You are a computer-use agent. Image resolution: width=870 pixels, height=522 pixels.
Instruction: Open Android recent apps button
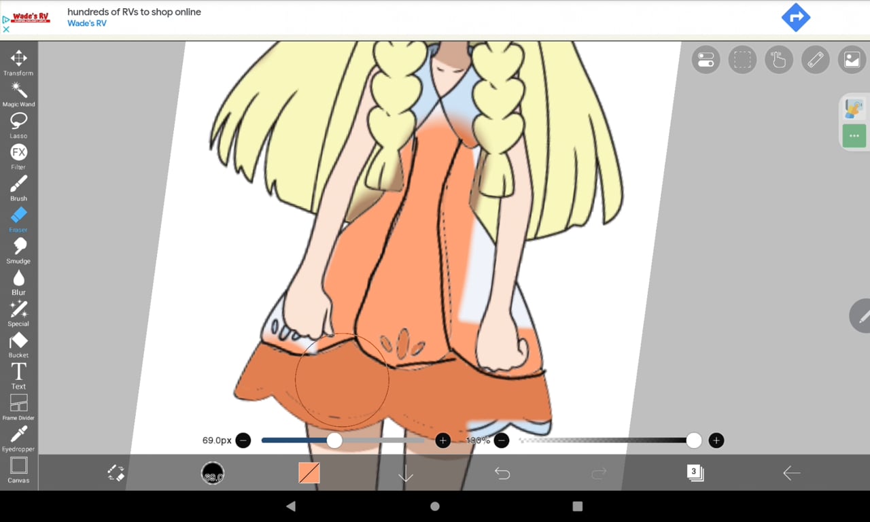(578, 506)
